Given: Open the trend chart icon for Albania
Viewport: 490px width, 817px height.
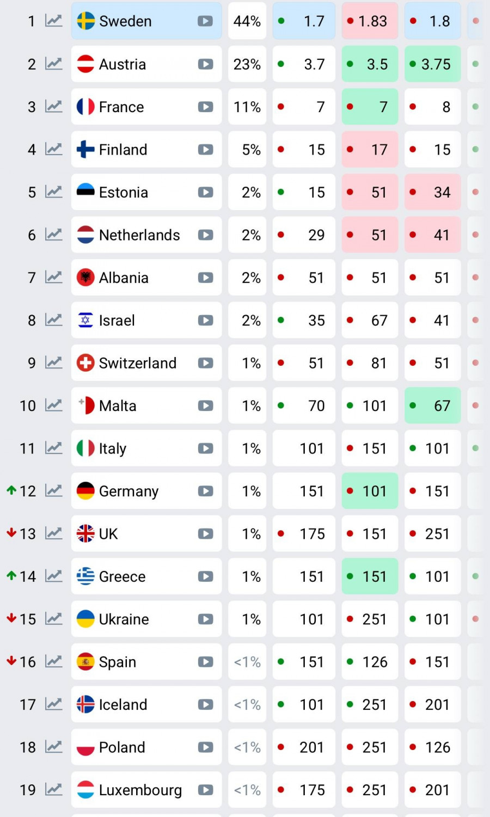Looking at the screenshot, I should [53, 277].
